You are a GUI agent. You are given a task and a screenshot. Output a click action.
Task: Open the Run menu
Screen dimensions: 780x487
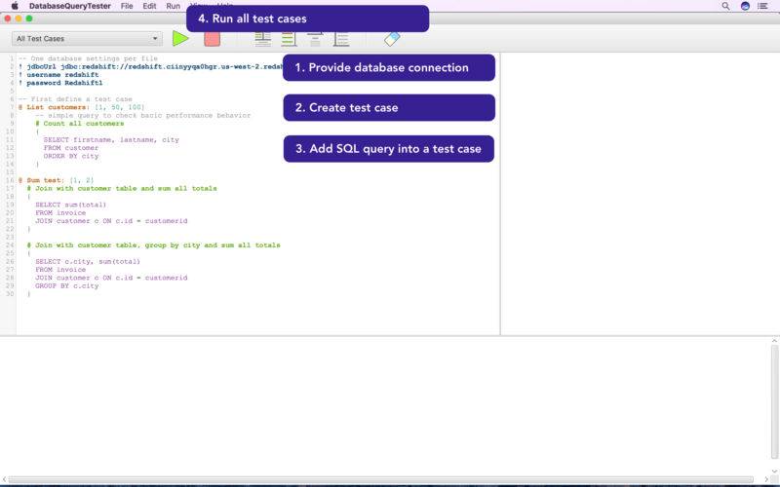(174, 6)
